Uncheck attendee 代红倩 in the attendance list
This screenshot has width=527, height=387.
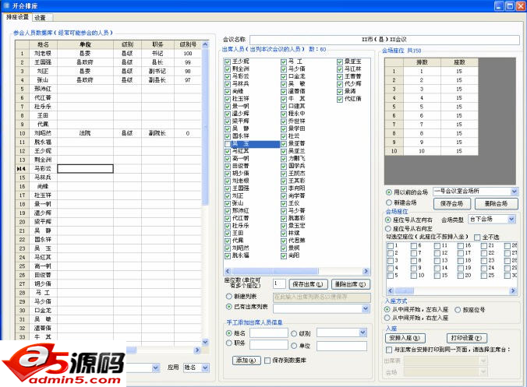[340, 99]
